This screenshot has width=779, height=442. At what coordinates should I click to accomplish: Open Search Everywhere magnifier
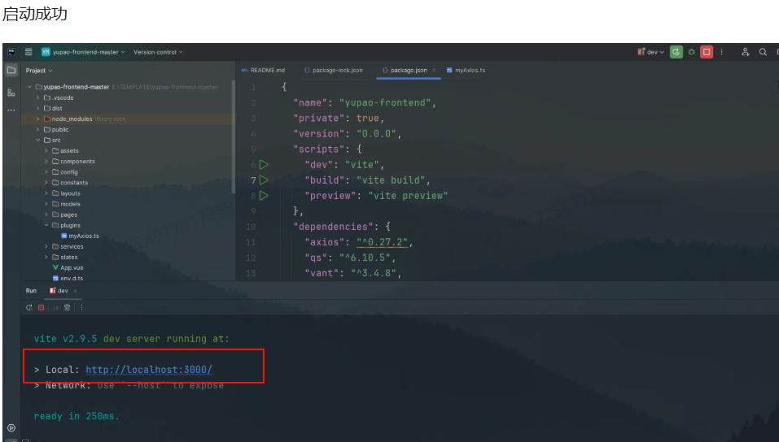(763, 51)
